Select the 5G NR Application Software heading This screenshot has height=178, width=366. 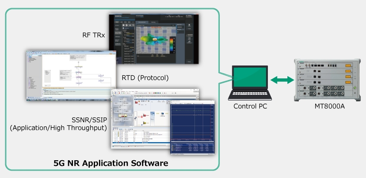(111, 163)
